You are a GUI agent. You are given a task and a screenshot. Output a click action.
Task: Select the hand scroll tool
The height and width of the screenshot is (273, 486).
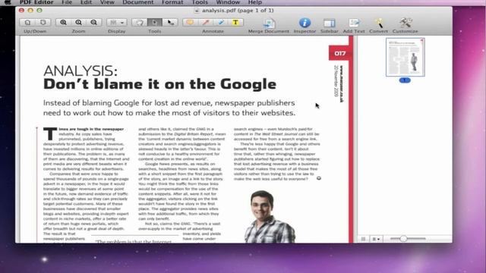pyautogui.click(x=140, y=22)
